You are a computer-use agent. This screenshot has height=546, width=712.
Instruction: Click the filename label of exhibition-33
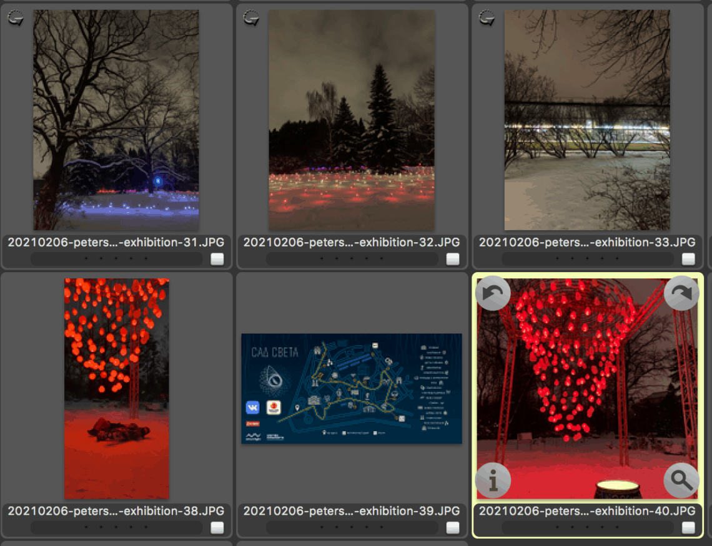click(587, 242)
